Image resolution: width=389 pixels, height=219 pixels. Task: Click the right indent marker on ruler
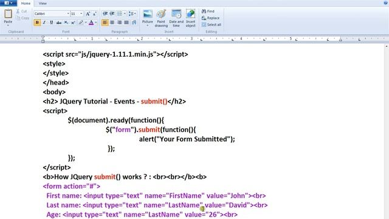(x=340, y=40)
